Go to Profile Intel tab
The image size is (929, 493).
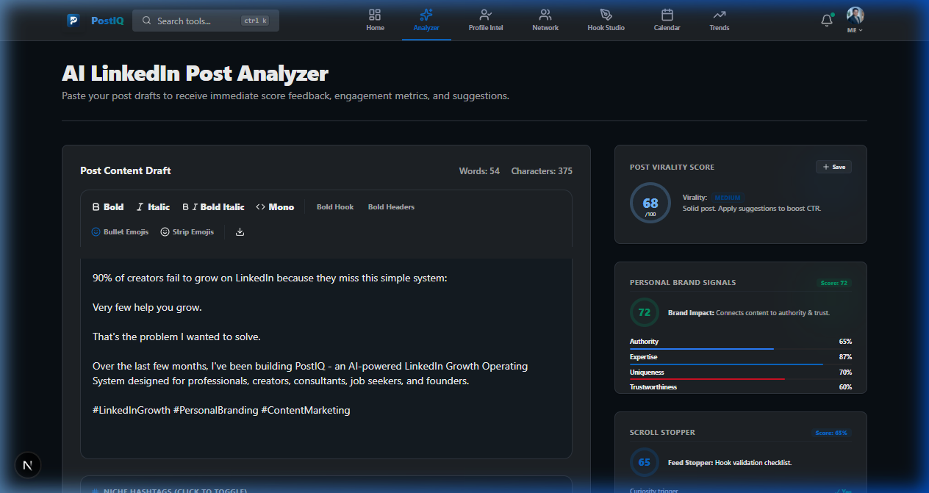(x=486, y=21)
